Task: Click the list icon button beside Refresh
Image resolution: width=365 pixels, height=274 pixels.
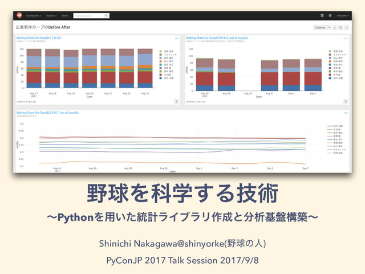Action: [335, 27]
